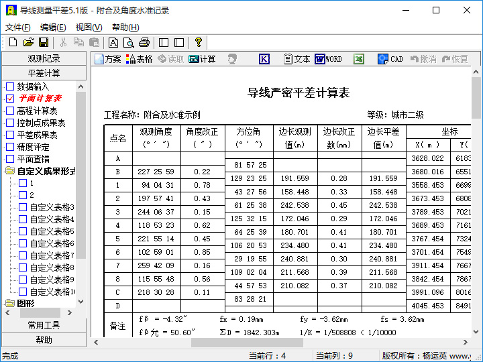Expand the 图形 folder node
This screenshot has width=483, height=362.
click(10, 304)
